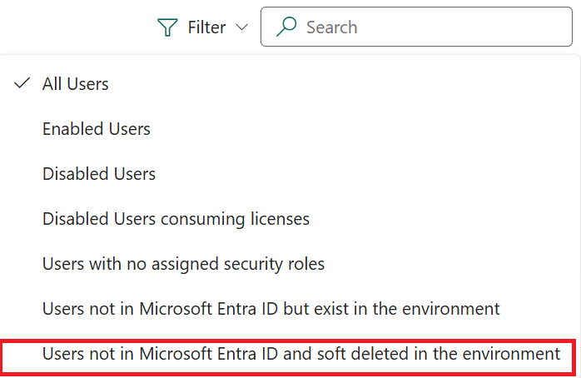Click the magnifying glass search icon
Viewport: 581px width, 378px height.
(287, 27)
